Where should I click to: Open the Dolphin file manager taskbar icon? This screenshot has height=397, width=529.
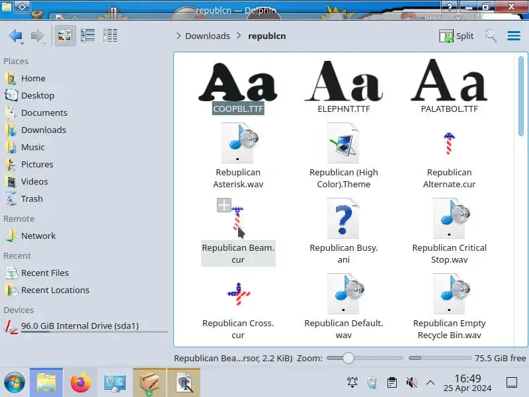point(46,383)
